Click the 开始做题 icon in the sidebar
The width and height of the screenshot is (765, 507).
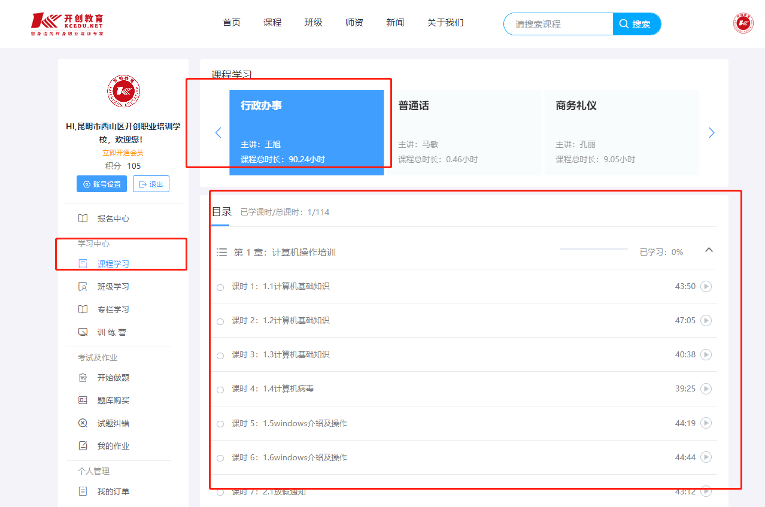coord(83,378)
